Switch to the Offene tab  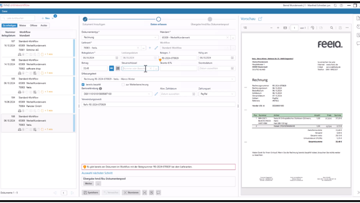click(x=34, y=25)
